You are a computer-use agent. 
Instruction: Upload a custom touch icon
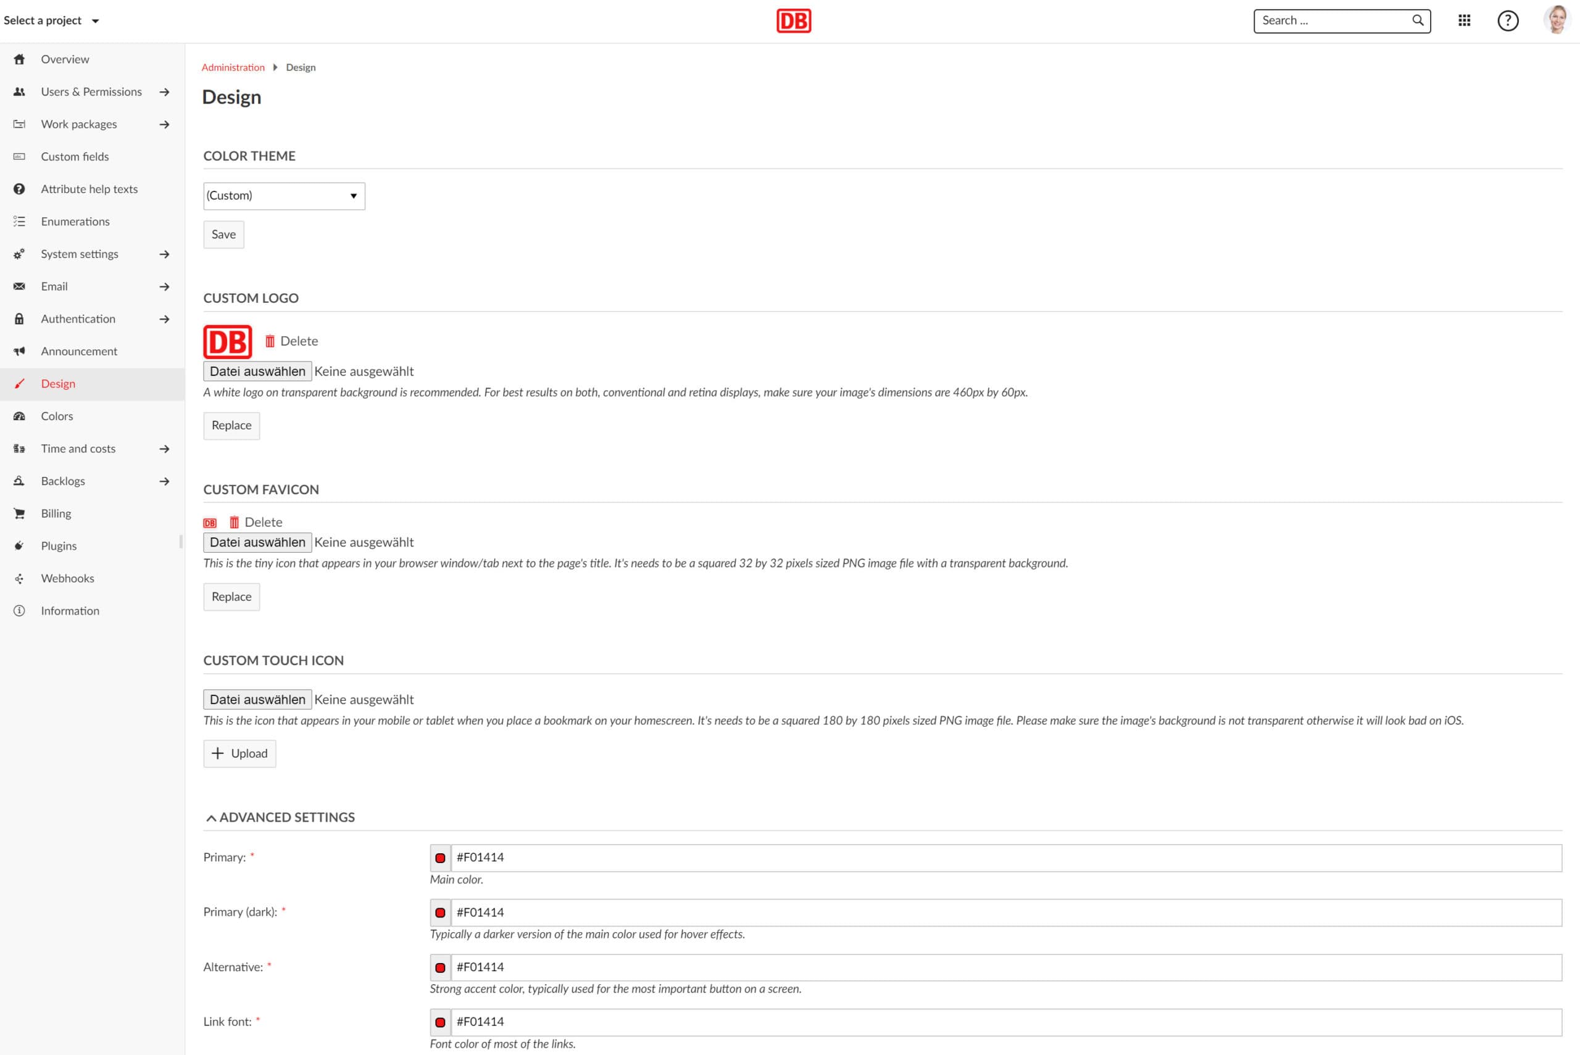pyautogui.click(x=239, y=753)
